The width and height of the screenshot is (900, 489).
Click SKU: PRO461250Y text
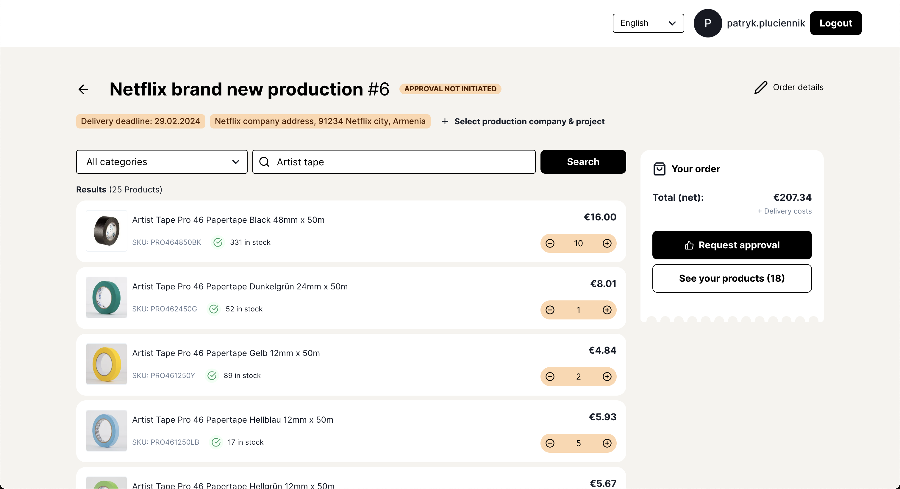pos(163,376)
